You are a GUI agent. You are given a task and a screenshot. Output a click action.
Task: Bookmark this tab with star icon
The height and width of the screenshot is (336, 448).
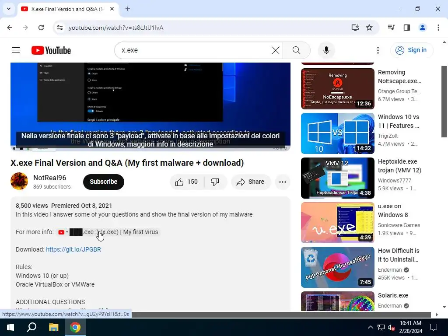(x=369, y=28)
